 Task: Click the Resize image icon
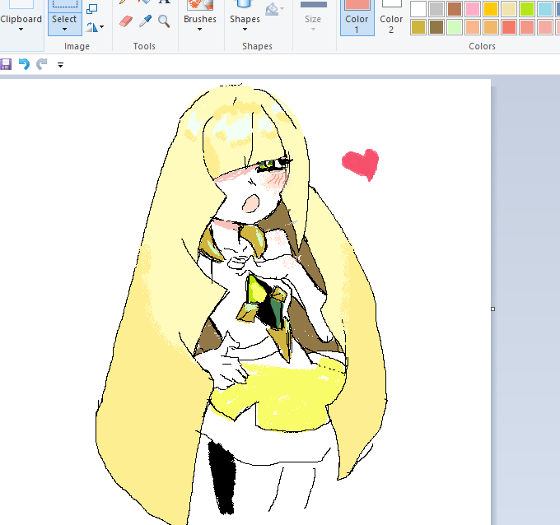pos(92,8)
